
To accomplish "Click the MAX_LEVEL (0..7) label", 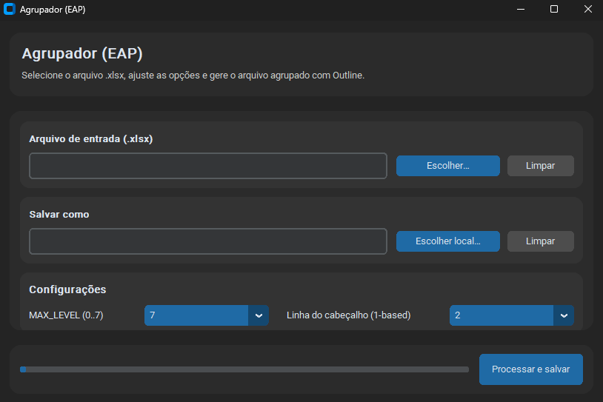I will click(x=66, y=315).
